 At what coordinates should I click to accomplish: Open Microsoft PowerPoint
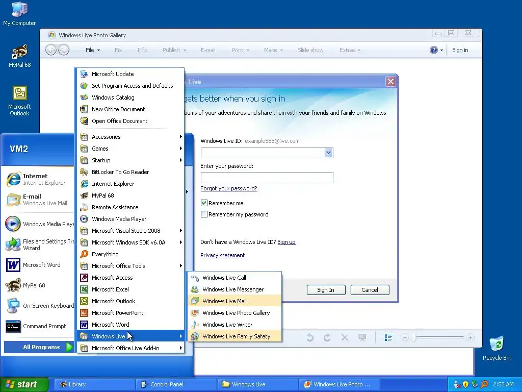(130, 313)
